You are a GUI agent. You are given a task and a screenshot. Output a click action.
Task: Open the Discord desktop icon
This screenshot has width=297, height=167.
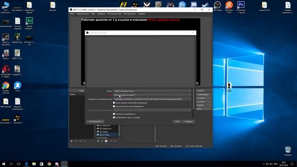[x=194, y=5]
